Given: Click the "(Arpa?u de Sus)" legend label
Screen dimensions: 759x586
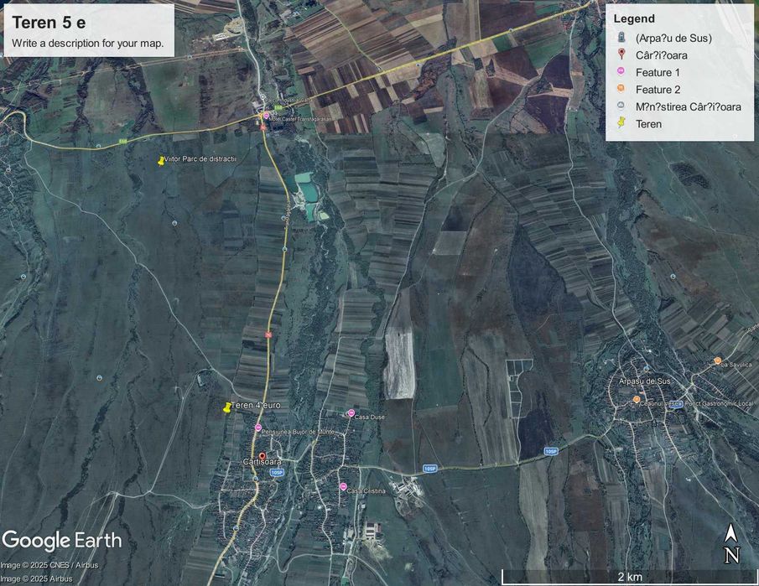Looking at the screenshot, I should [673, 39].
